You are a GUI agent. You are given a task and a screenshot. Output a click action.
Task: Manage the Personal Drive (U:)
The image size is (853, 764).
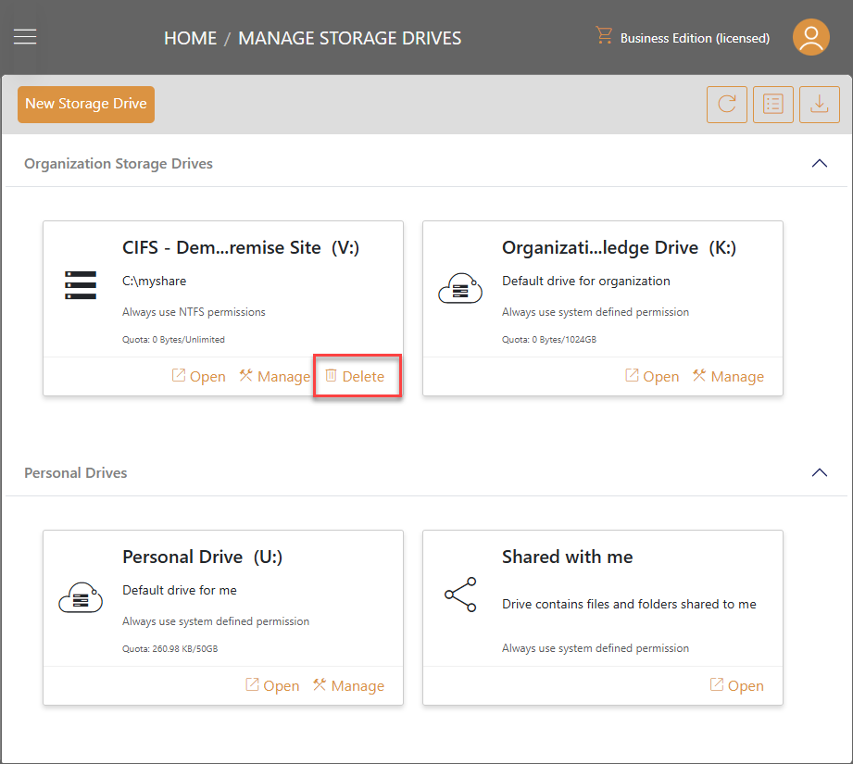(348, 685)
